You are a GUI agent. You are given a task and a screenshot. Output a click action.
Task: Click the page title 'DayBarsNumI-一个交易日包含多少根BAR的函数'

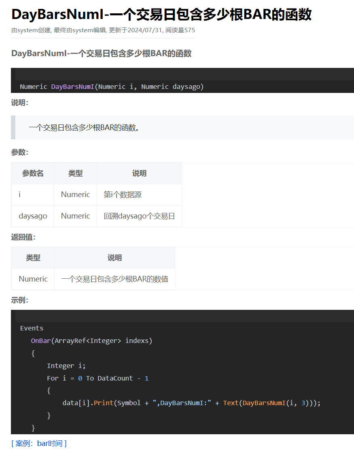161,15
